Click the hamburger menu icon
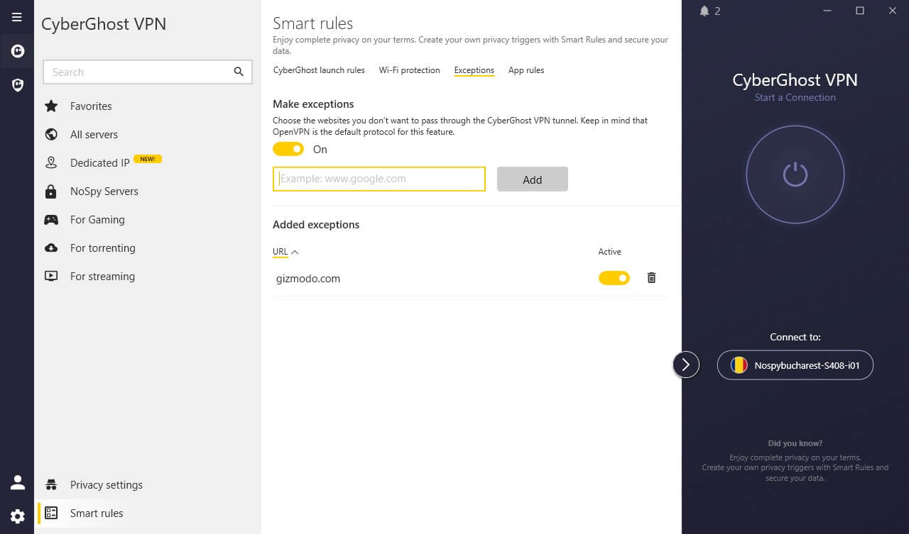 click(17, 17)
